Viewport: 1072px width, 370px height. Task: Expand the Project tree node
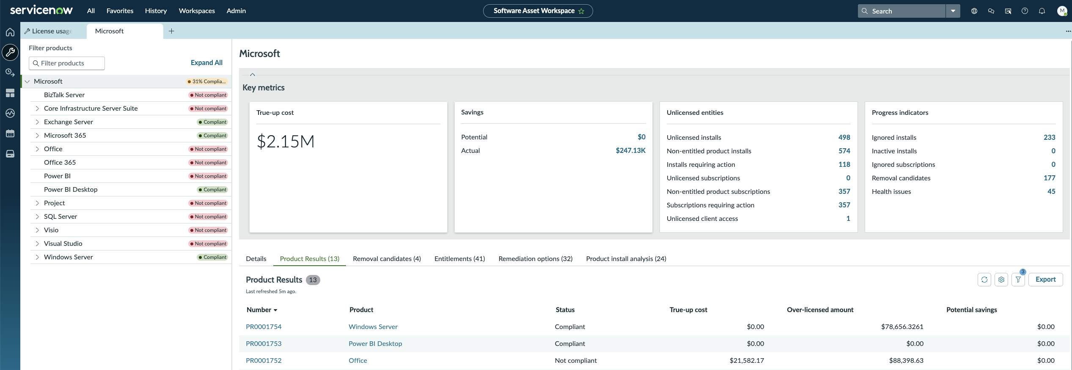(37, 203)
